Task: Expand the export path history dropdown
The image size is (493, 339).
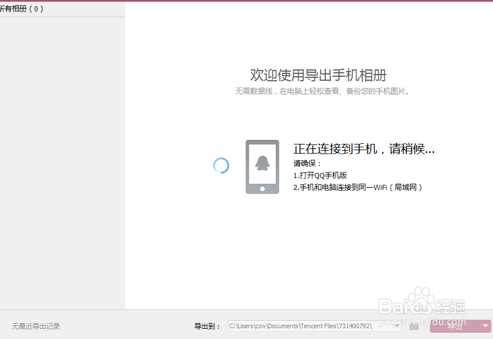Action: coord(396,326)
